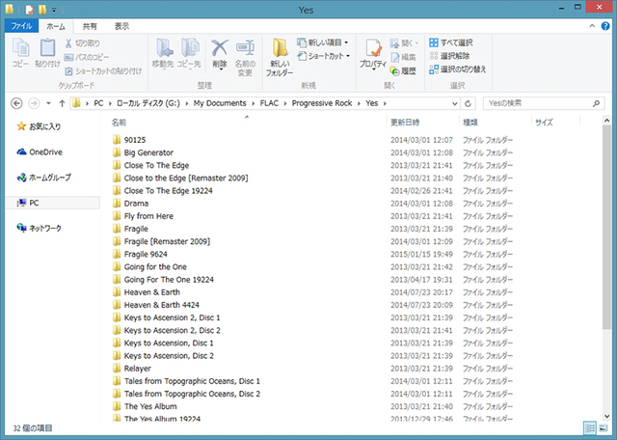Click the Up arrow navigation button
The width and height of the screenshot is (617, 440).
pos(63,103)
